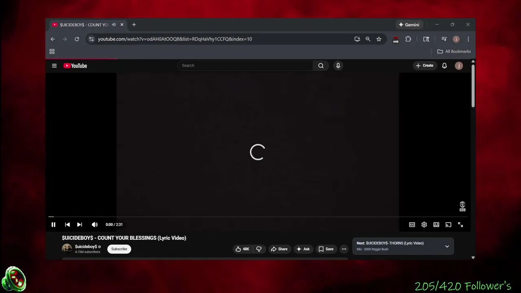Open the zoom magnifier in address bar
521x293 pixels.
(x=368, y=39)
